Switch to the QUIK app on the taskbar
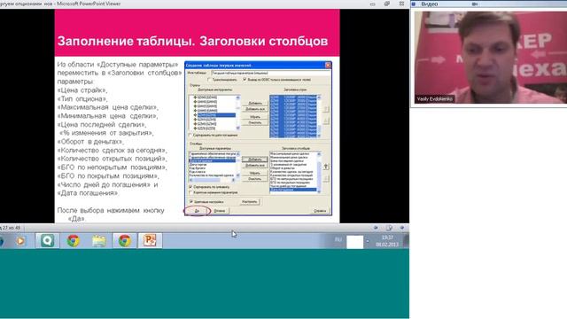This screenshot has width=567, height=319. pos(47,240)
